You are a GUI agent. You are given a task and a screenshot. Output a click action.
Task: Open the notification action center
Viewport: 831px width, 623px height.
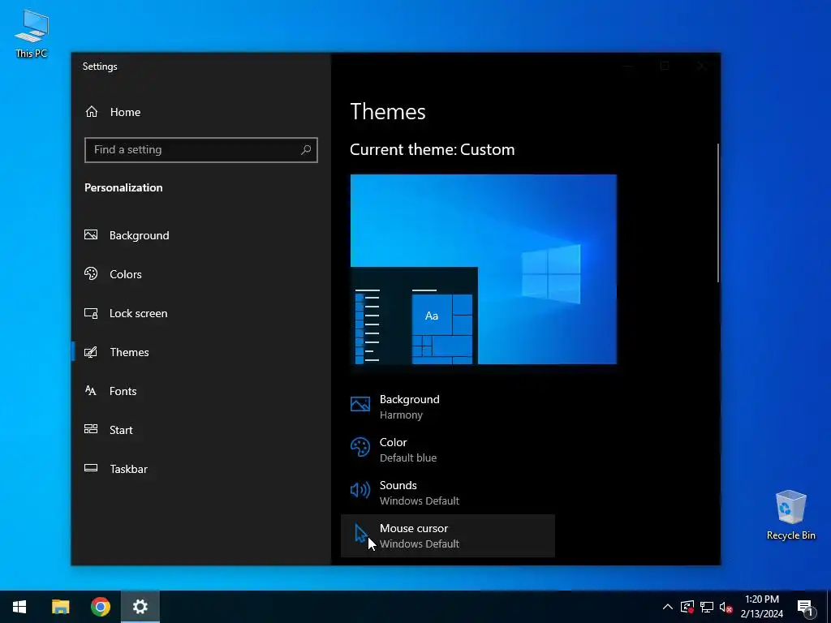805,607
